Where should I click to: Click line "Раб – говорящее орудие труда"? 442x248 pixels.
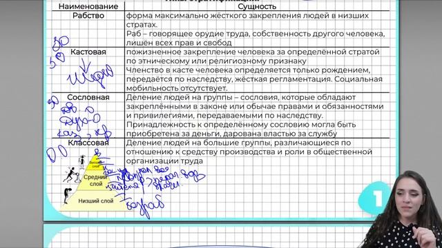pyautogui.click(x=256, y=34)
